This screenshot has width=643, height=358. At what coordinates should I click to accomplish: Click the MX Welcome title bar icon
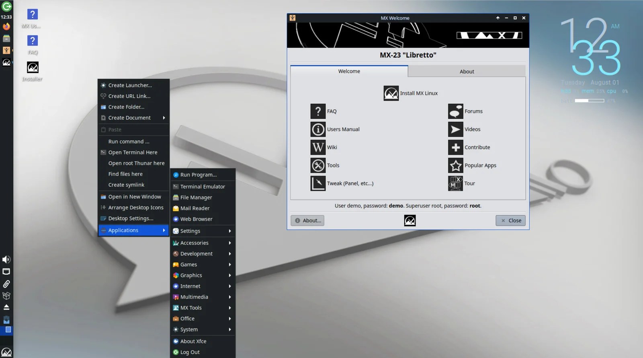point(293,18)
